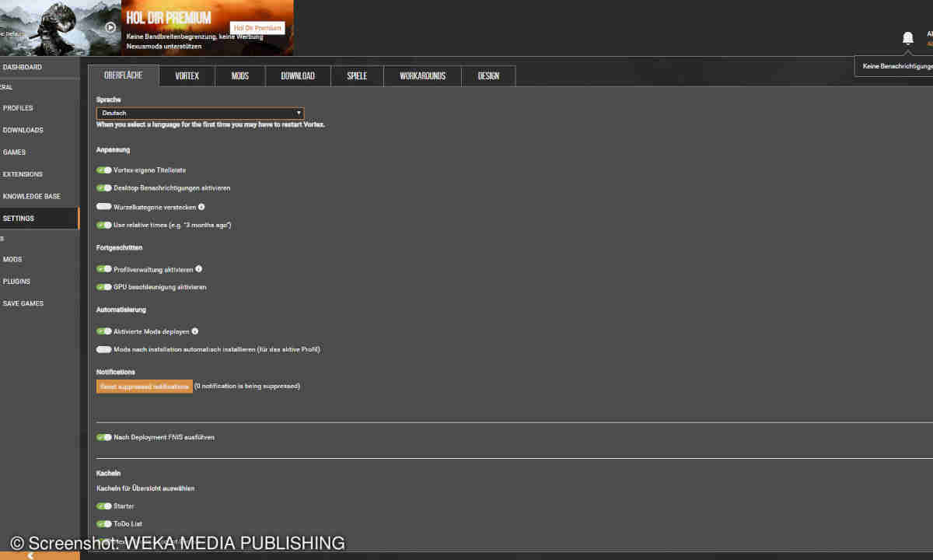This screenshot has width=933, height=560.
Task: Click the Hol Dir Premium button
Action: click(257, 28)
